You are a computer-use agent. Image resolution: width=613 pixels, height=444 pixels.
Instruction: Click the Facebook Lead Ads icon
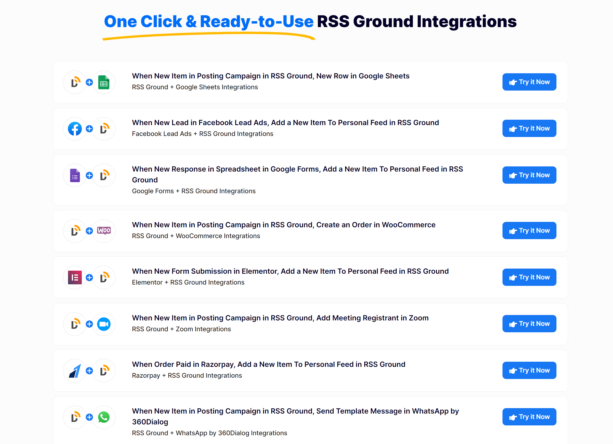pyautogui.click(x=75, y=129)
